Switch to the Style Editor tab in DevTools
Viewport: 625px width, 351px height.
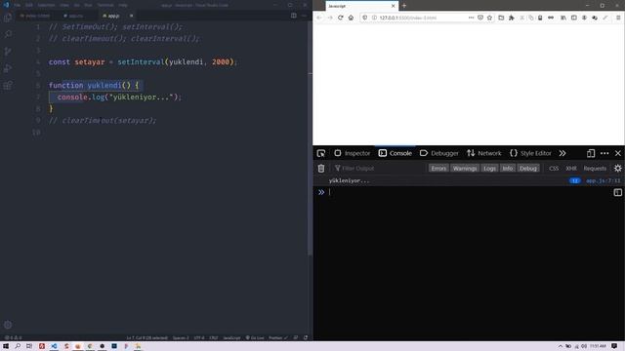(x=530, y=153)
